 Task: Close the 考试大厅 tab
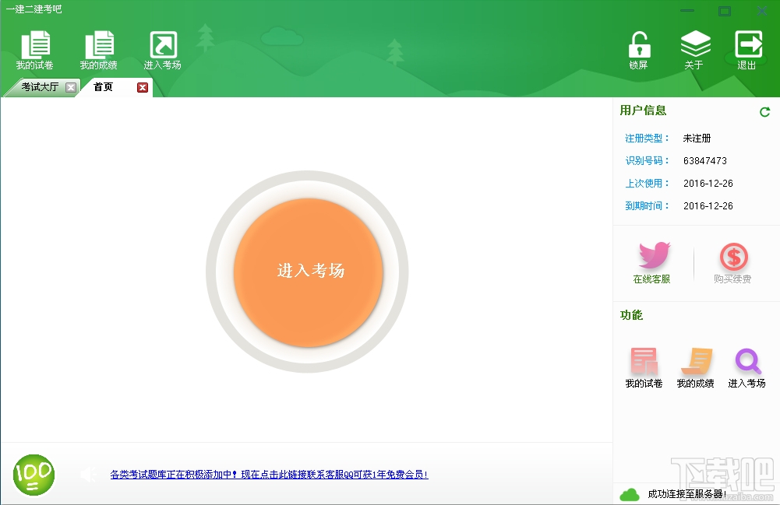(x=71, y=87)
